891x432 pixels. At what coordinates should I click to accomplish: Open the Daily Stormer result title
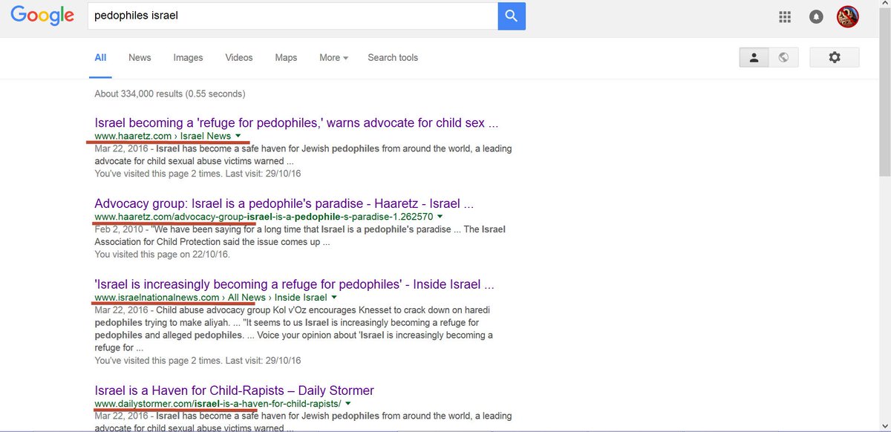(x=234, y=390)
